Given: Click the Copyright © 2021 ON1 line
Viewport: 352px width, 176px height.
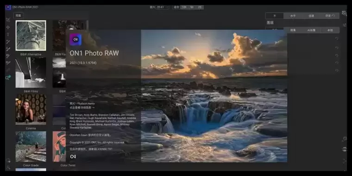Looking at the screenshot, I should point(97,143).
